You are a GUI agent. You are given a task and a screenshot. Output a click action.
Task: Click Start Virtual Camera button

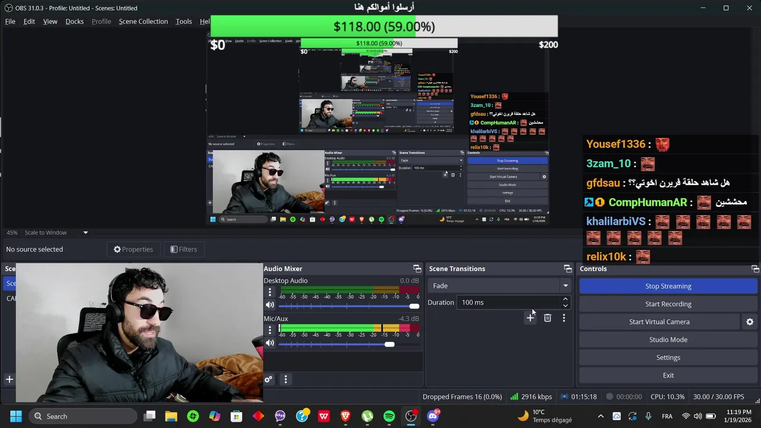(659, 322)
